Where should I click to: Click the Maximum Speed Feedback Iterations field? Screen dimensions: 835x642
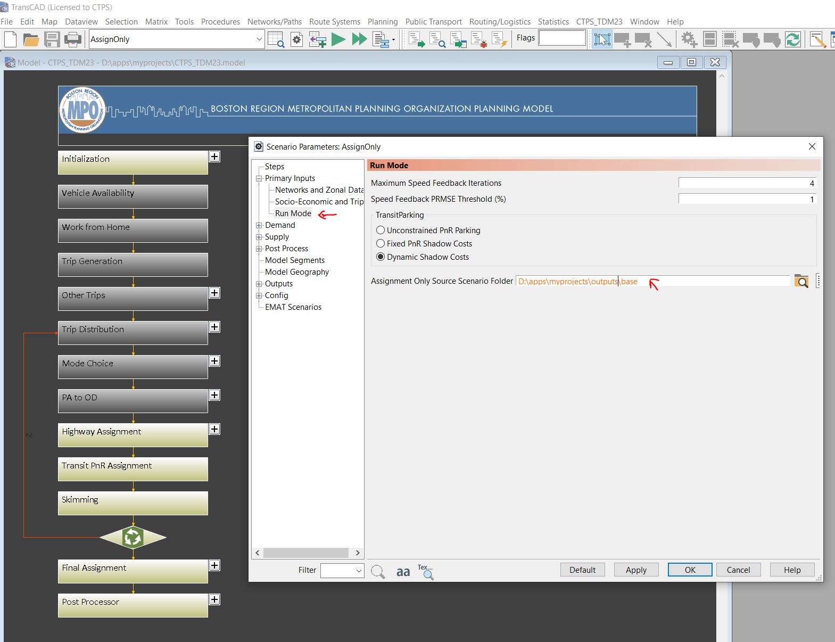coord(747,183)
